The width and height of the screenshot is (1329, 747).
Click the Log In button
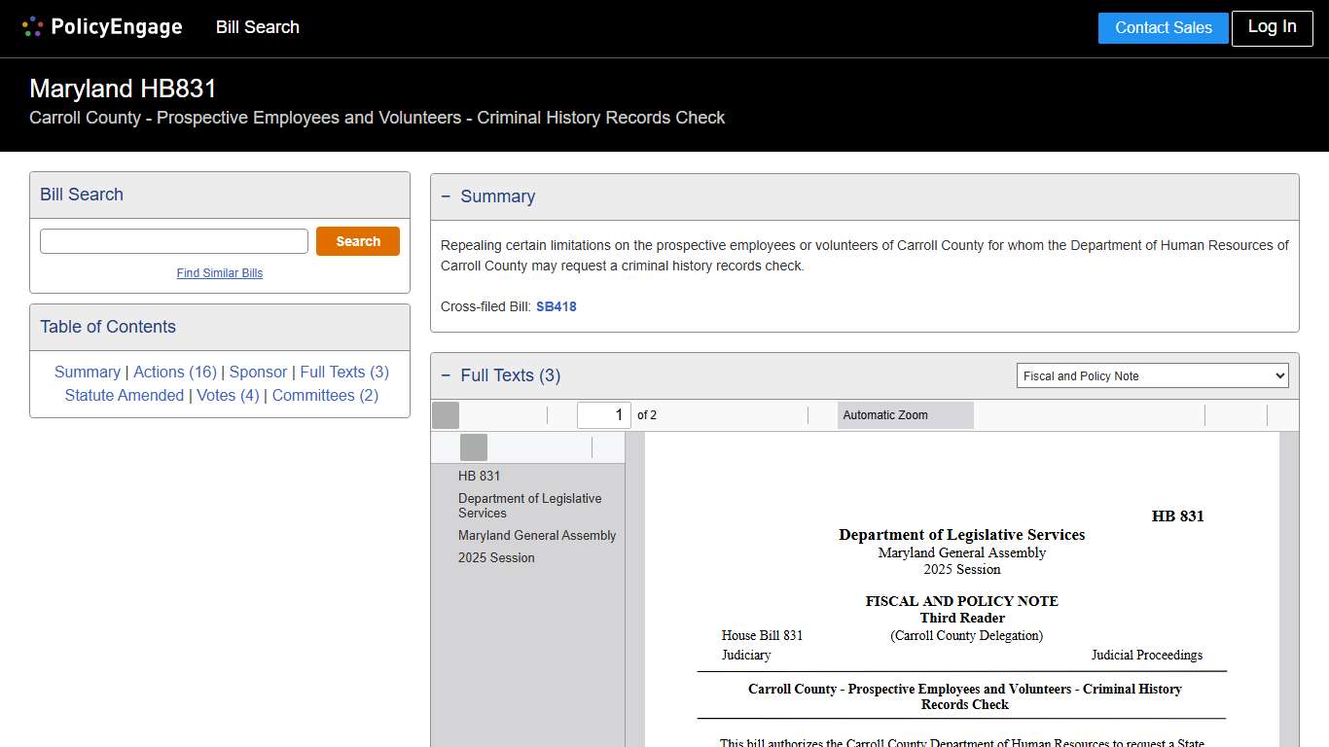[1272, 27]
